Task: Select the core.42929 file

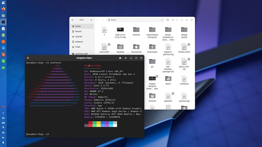Action: pyautogui.click(x=104, y=48)
